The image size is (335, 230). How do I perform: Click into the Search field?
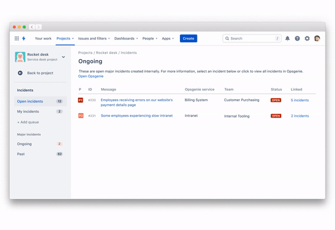[x=251, y=38]
